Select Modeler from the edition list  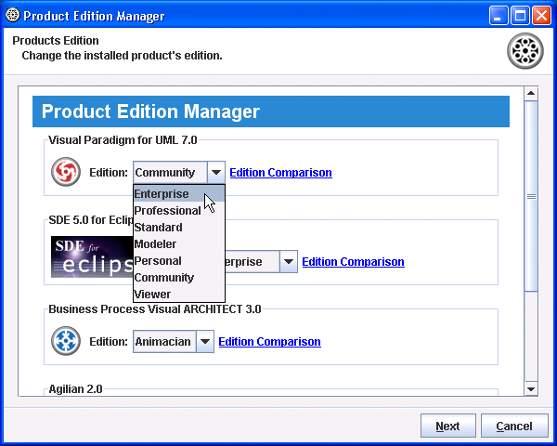pyautogui.click(x=179, y=244)
